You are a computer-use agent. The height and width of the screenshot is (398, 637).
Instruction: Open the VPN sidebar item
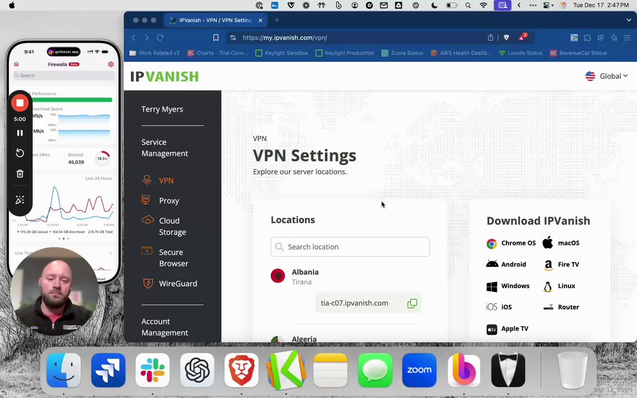(x=166, y=180)
